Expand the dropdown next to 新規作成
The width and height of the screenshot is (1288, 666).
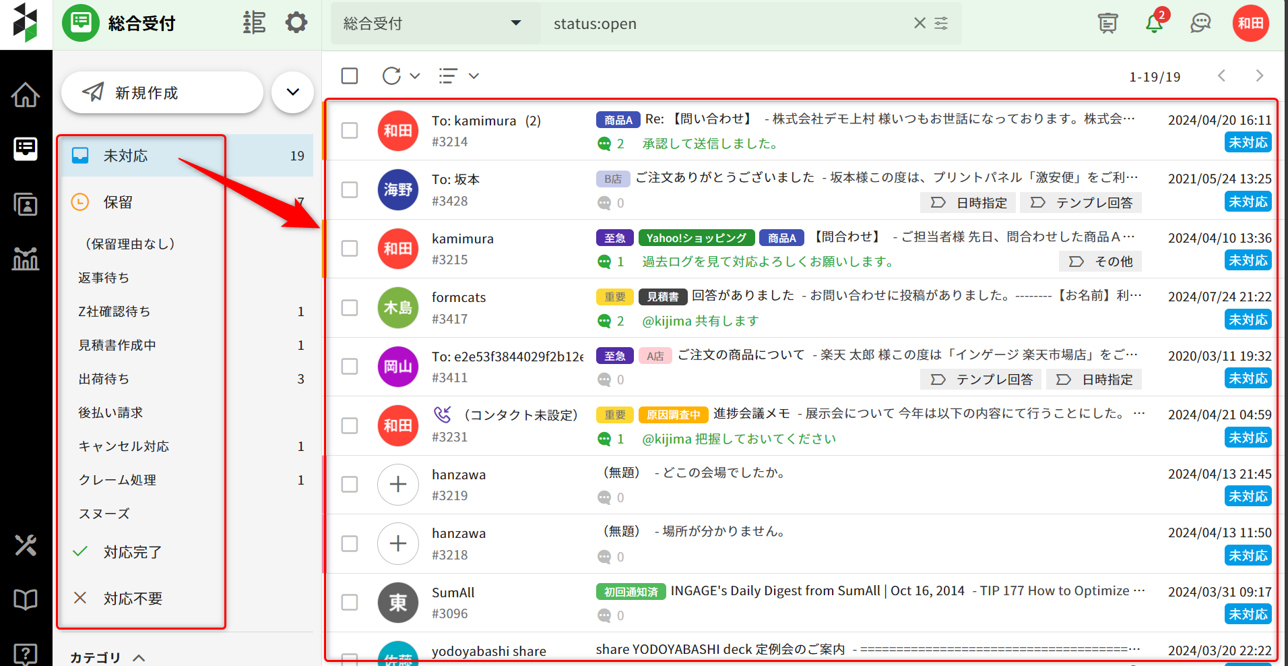pos(292,92)
